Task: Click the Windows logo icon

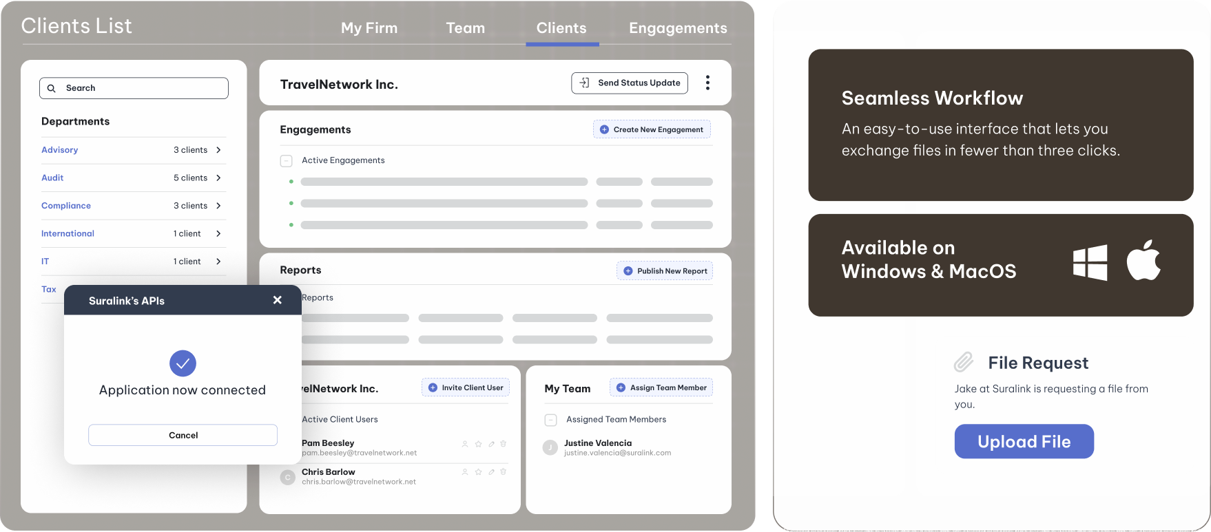Action: (x=1090, y=263)
